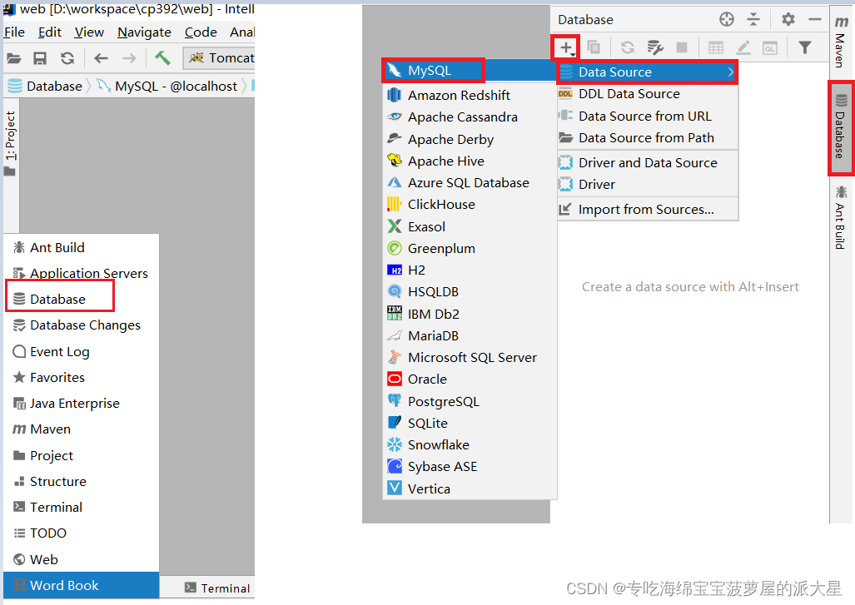Screen dimensions: 855x605
Task: Select the Driver menu item
Action: (647, 184)
